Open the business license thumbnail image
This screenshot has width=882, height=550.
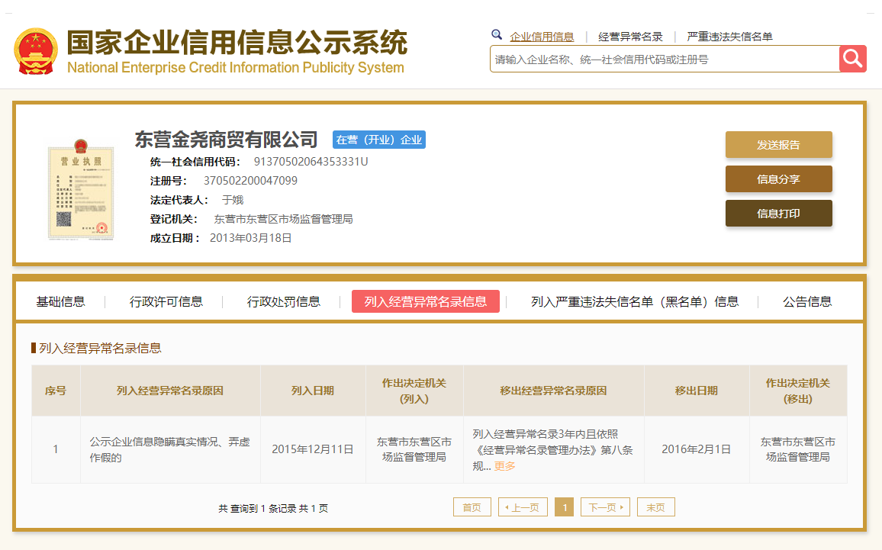[81, 190]
